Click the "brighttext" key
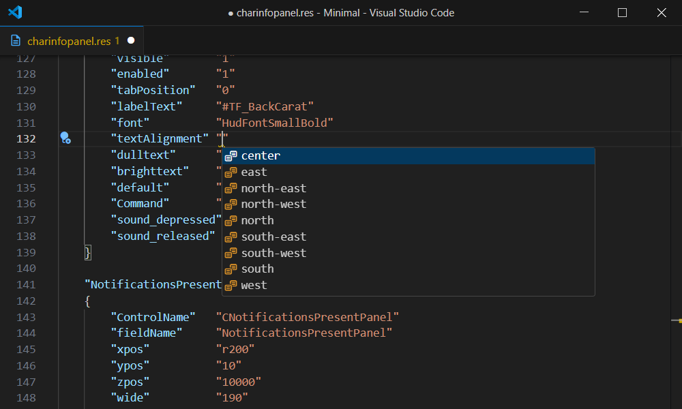The width and height of the screenshot is (682, 409). (x=149, y=171)
